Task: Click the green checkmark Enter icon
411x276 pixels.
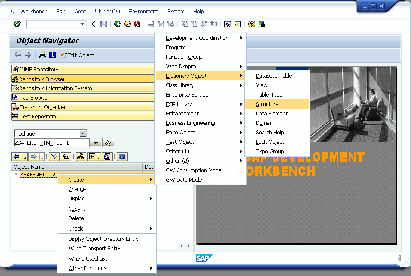Action: click(17, 24)
